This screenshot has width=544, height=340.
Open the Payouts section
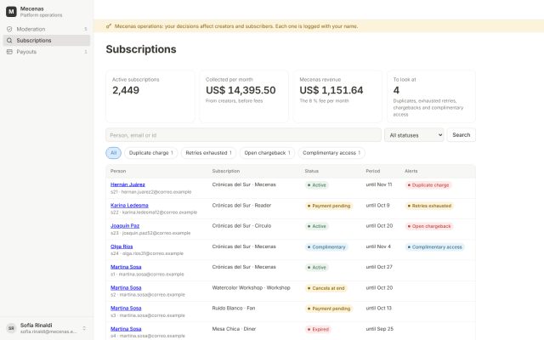pyautogui.click(x=47, y=52)
